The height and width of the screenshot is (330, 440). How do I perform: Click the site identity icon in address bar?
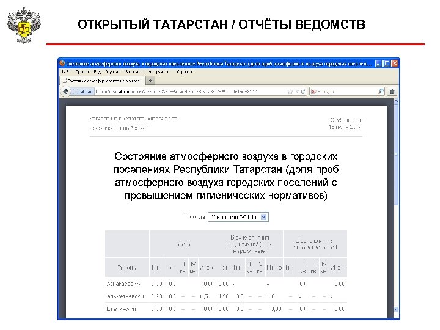pyautogui.click(x=75, y=92)
